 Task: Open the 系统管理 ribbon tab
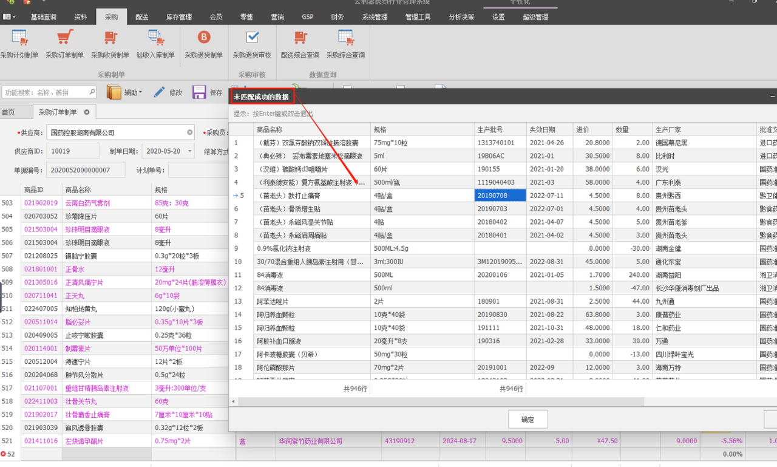pyautogui.click(x=375, y=17)
